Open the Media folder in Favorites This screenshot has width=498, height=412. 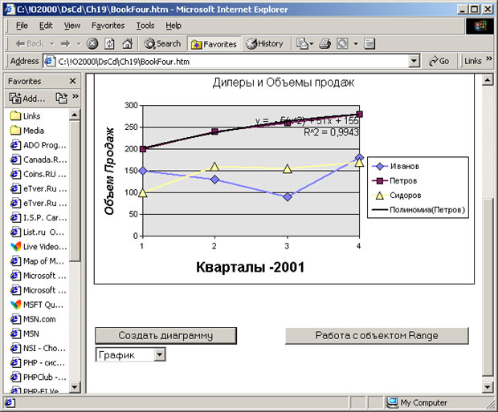click(33, 131)
